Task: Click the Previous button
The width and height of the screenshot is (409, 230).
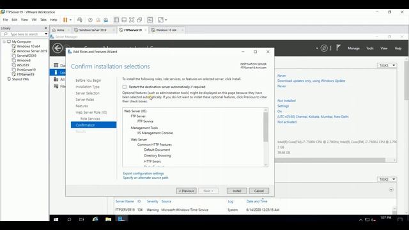Action: (x=186, y=191)
